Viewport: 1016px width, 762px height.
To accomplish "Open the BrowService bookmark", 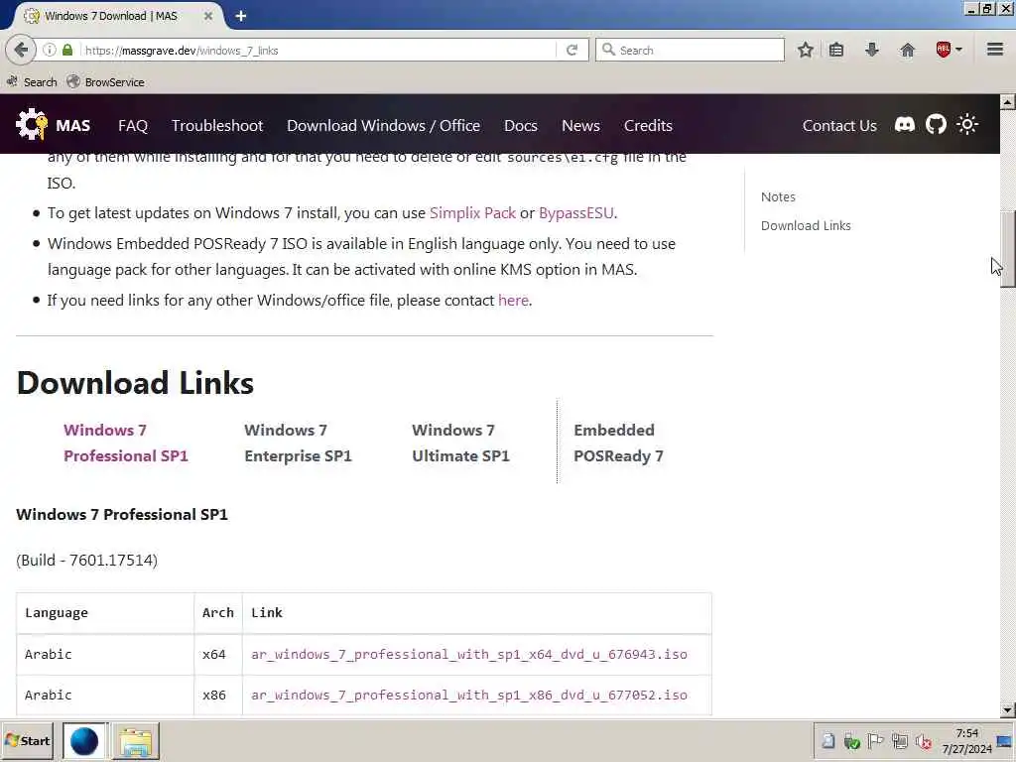I will 105,82.
